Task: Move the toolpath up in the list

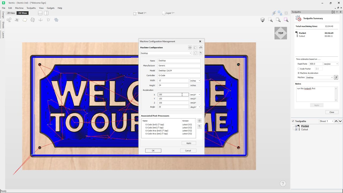Action: [336, 121]
